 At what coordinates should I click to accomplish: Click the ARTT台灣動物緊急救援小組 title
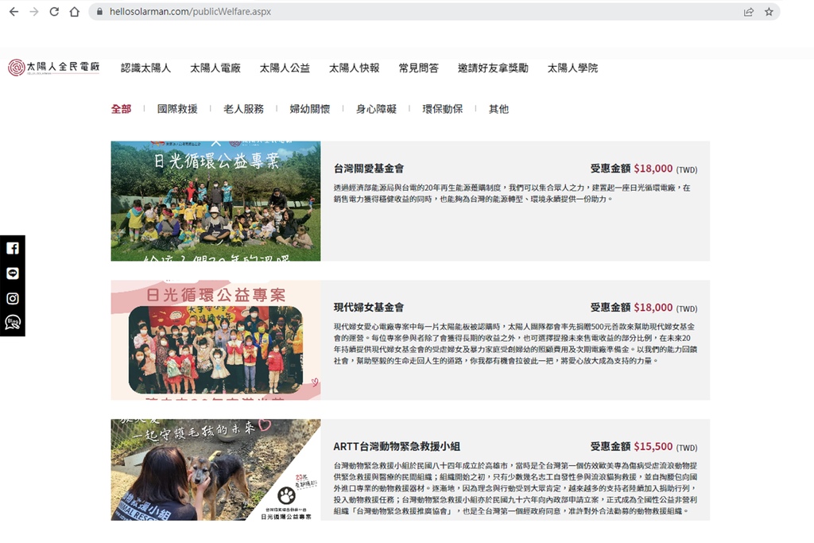(x=397, y=447)
